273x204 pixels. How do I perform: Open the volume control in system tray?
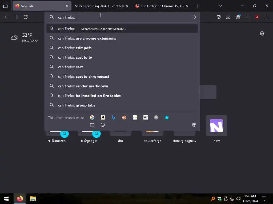coord(238,199)
